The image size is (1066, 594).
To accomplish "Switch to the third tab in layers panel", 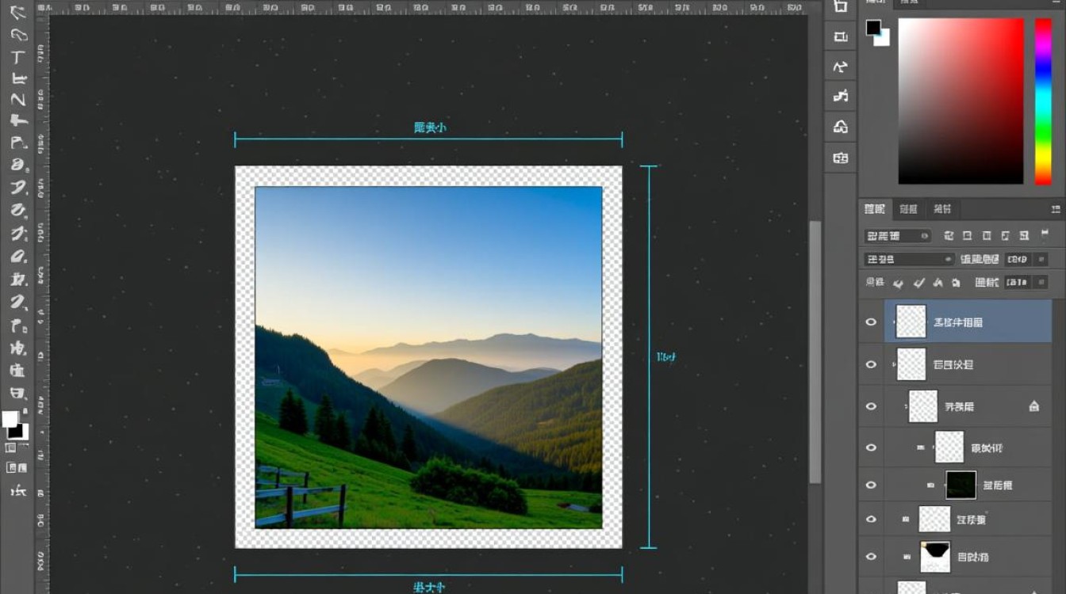I will click(942, 209).
